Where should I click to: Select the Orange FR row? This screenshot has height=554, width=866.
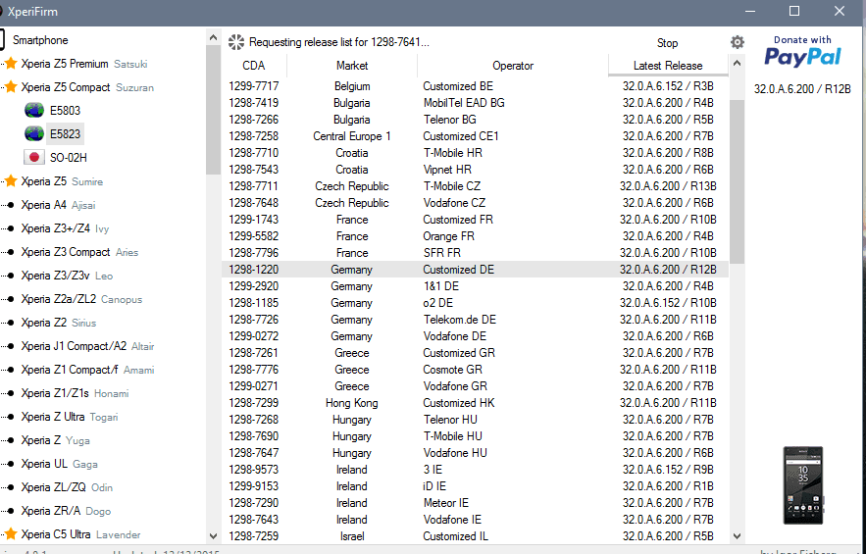[475, 236]
